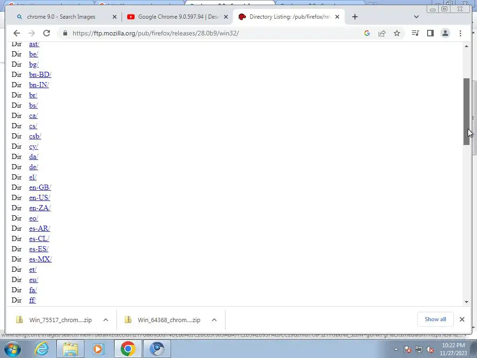Open the ca/ directory link
The width and height of the screenshot is (477, 358).
(x=34, y=116)
